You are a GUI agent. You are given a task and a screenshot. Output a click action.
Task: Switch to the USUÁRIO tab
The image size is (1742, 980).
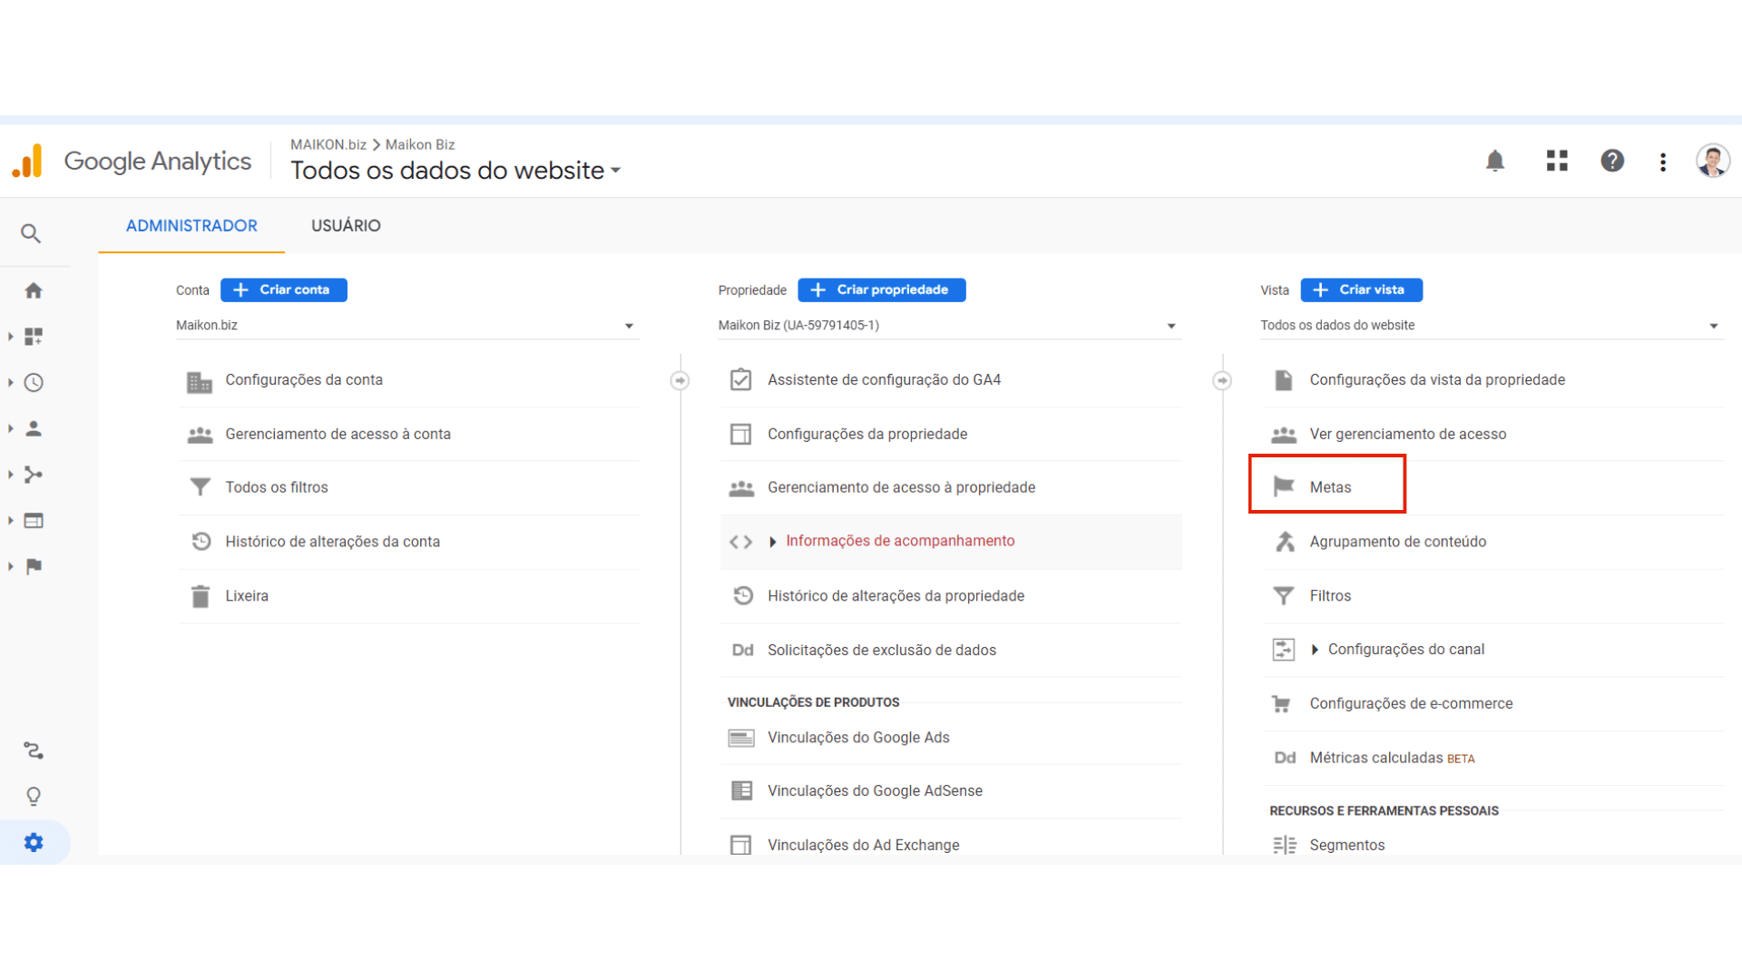coord(346,226)
